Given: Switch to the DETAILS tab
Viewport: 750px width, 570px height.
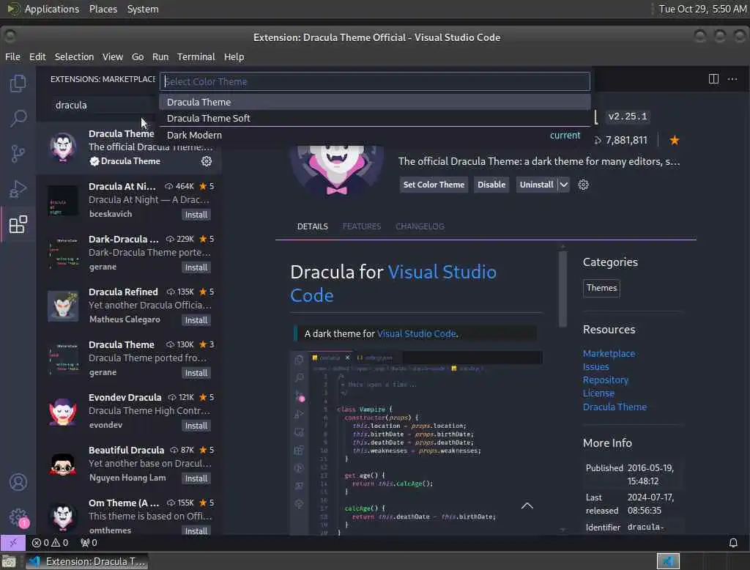Looking at the screenshot, I should pos(312,226).
